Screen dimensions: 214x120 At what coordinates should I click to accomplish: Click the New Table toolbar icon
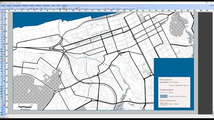click(x=2, y=8)
